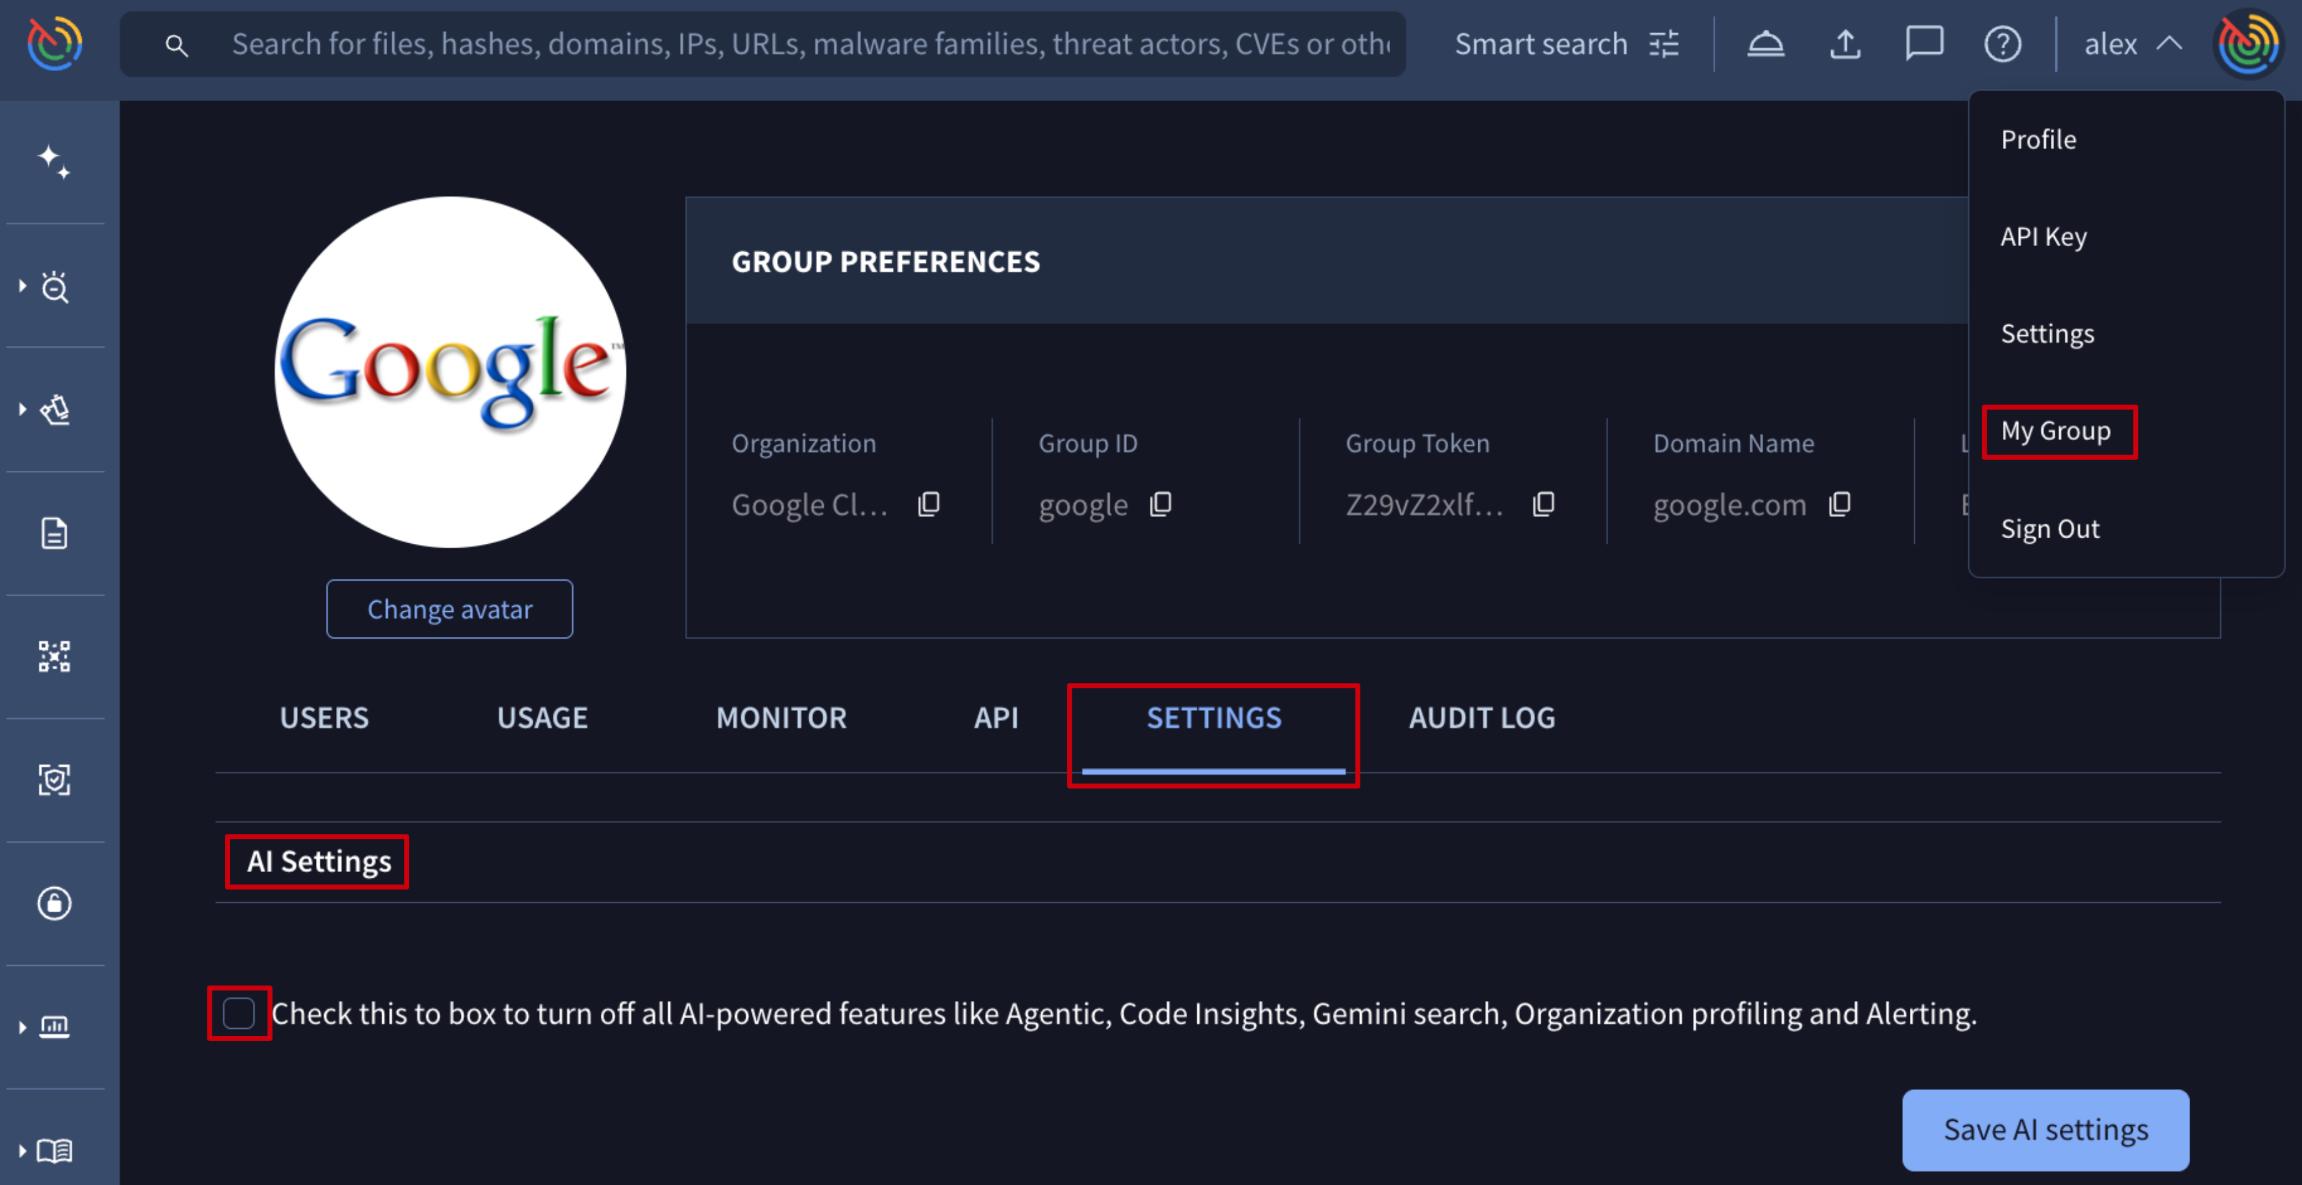Screen dimensions: 2302x1185
Task: Check the box to turn off AI features
Action: (x=239, y=1013)
